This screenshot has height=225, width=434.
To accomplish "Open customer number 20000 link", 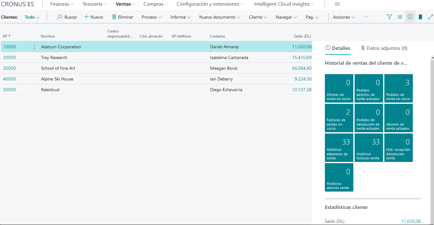I will [9, 57].
